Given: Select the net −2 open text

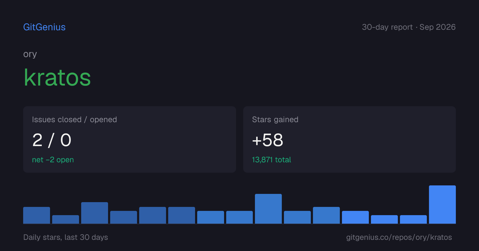Looking at the screenshot, I should [53, 160].
